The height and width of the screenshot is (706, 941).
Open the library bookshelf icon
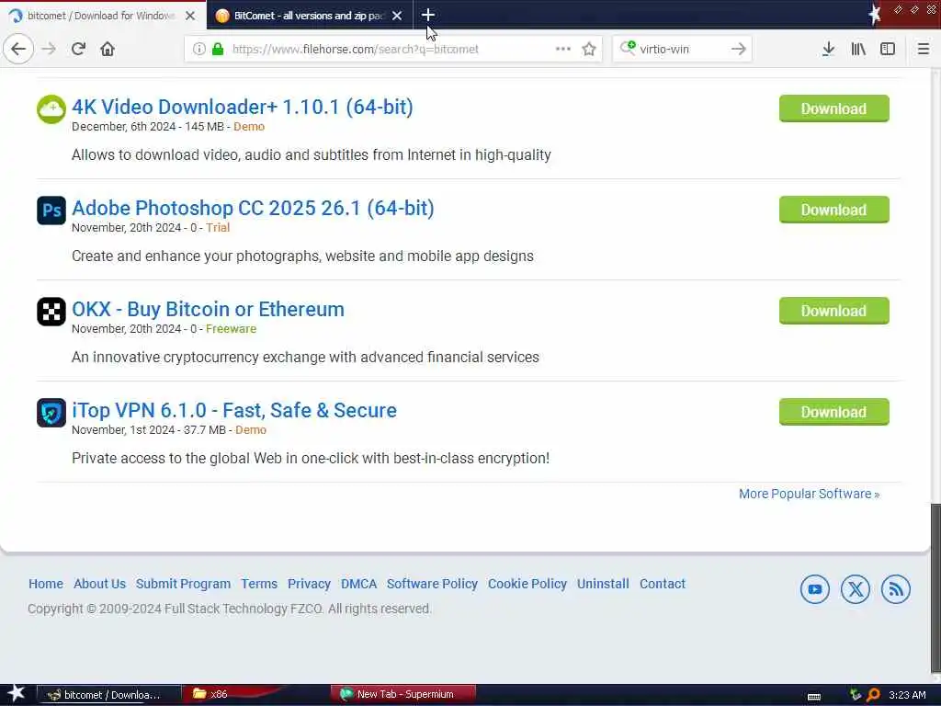coord(858,49)
